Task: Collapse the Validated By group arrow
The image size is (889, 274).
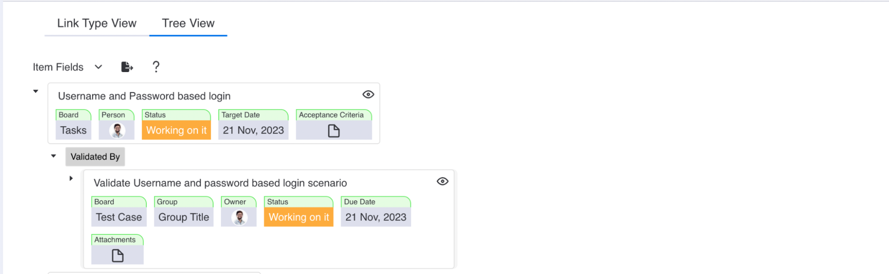Action: pyautogui.click(x=53, y=156)
